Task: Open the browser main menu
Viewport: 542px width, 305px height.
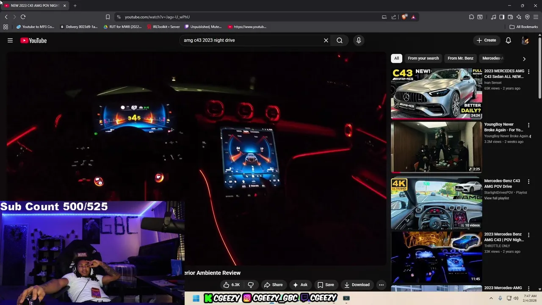Action: (536, 17)
